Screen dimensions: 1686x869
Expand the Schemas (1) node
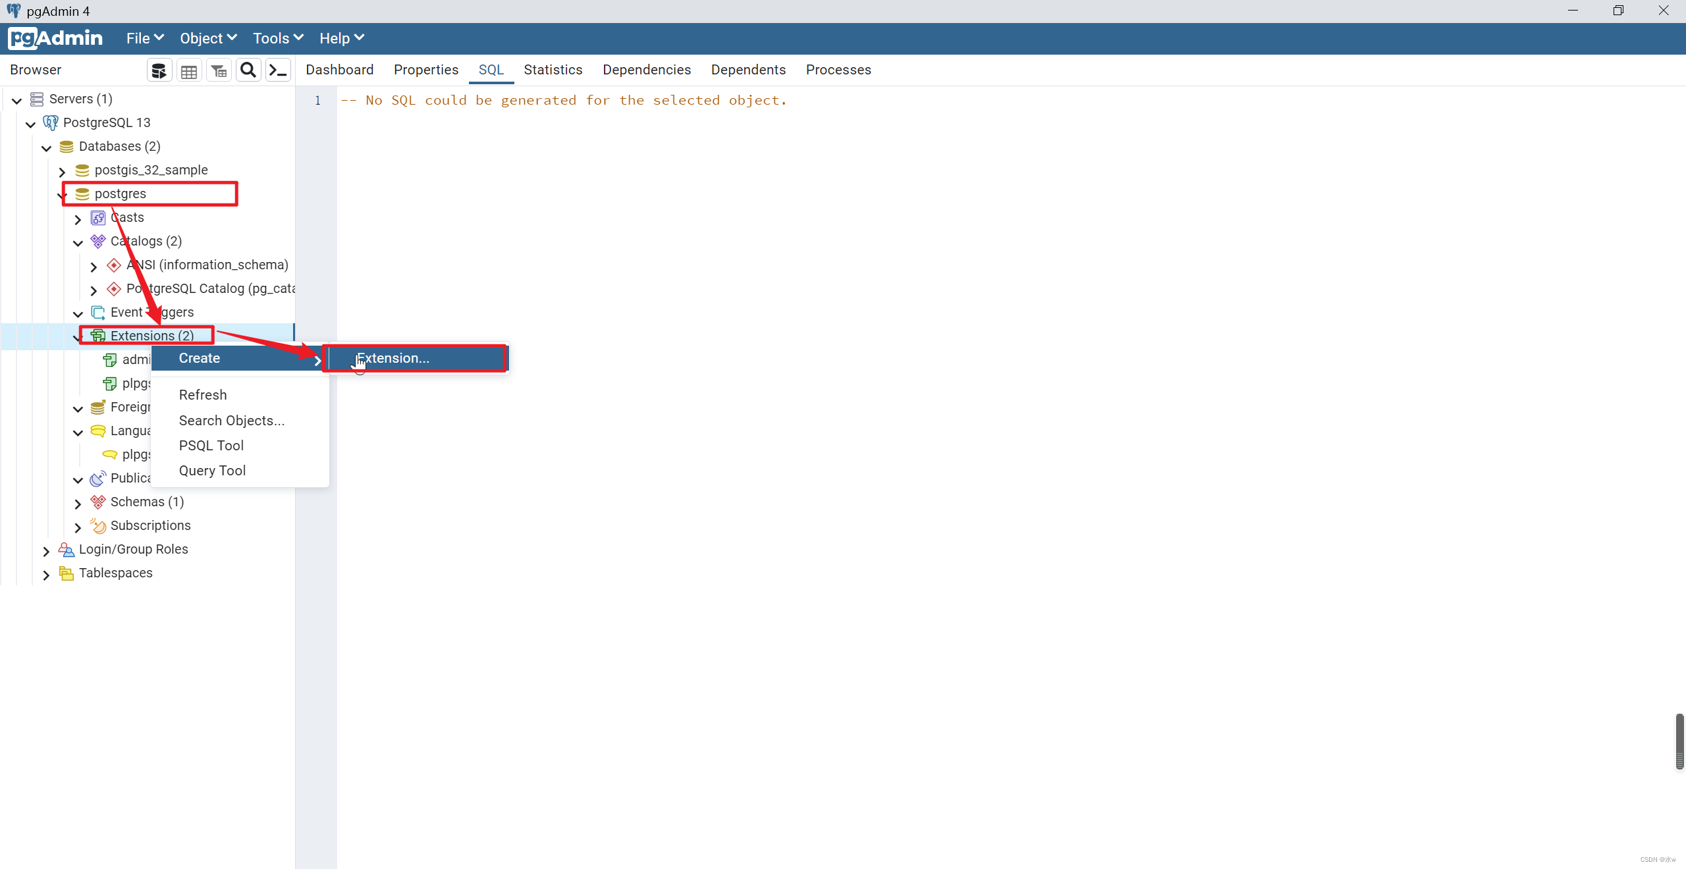click(x=78, y=502)
